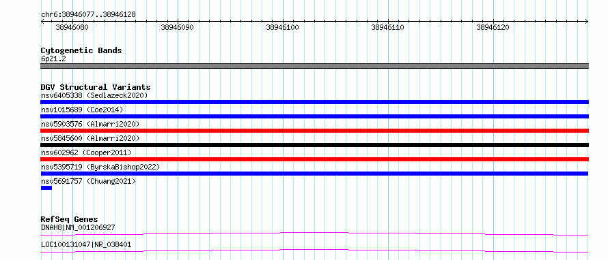Select the magenta LOC100131047 gene line
Screen dimensions: 608x260
click(x=314, y=250)
